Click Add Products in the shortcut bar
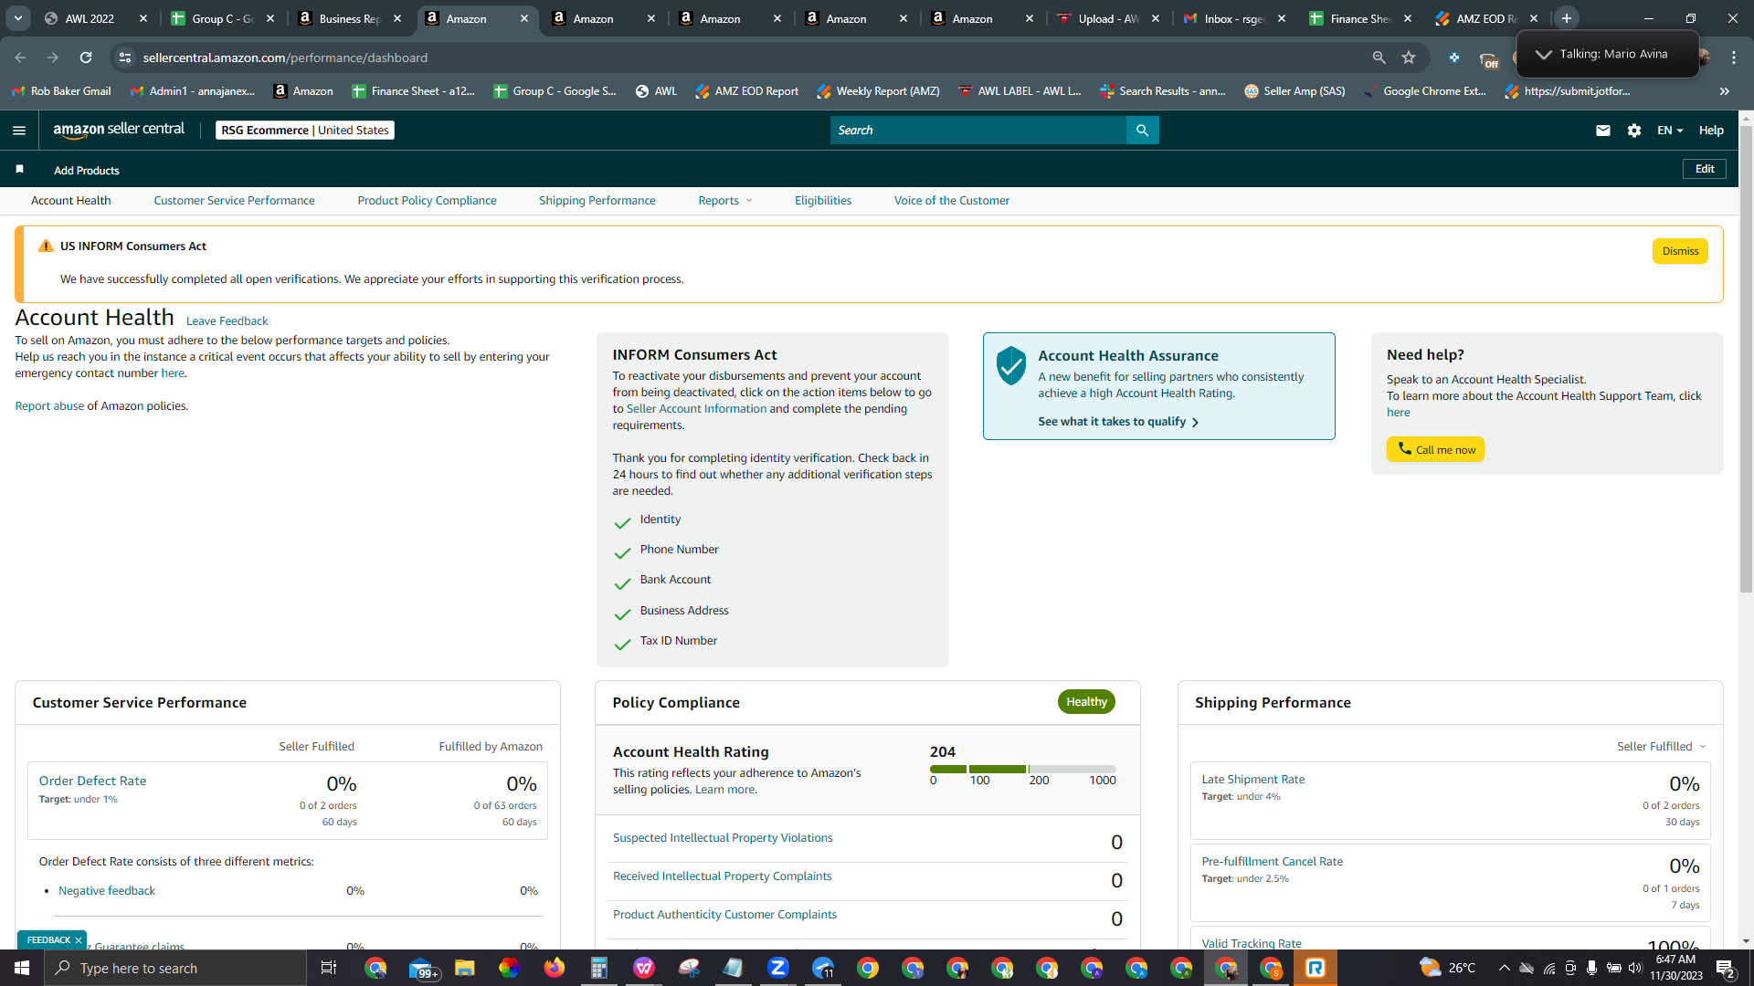 87,171
